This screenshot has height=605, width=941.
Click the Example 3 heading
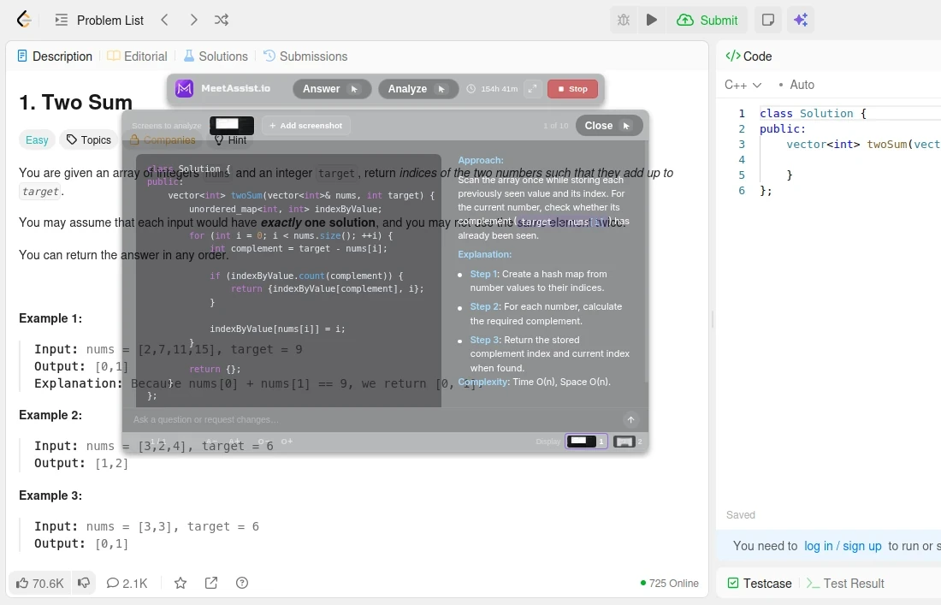(50, 495)
